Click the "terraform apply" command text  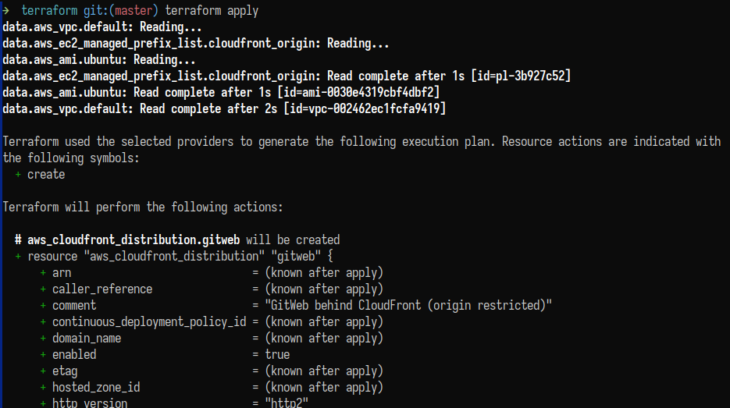212,11
